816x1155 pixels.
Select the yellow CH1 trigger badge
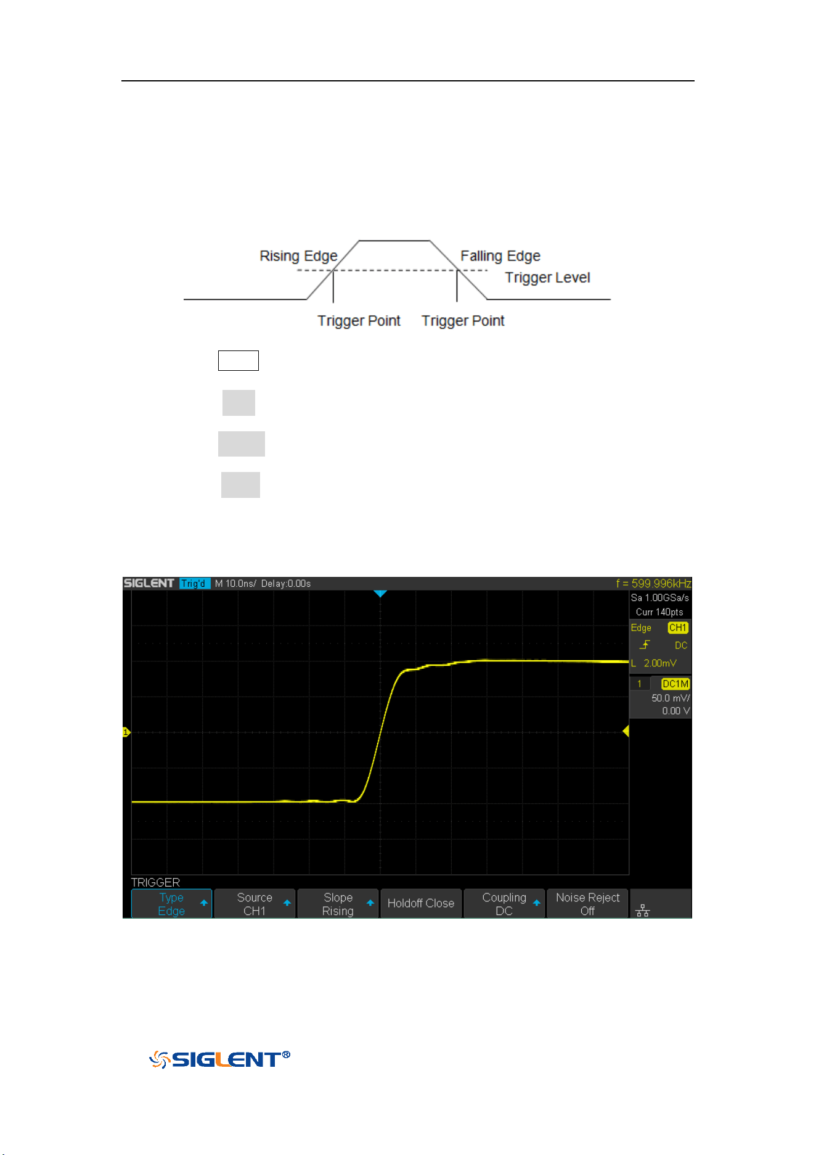[x=677, y=627]
